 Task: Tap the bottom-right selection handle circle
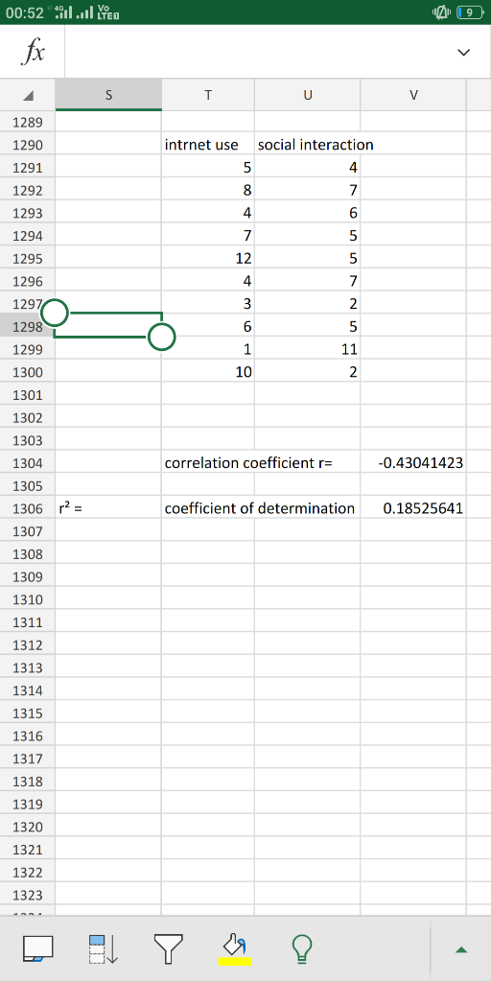161,337
